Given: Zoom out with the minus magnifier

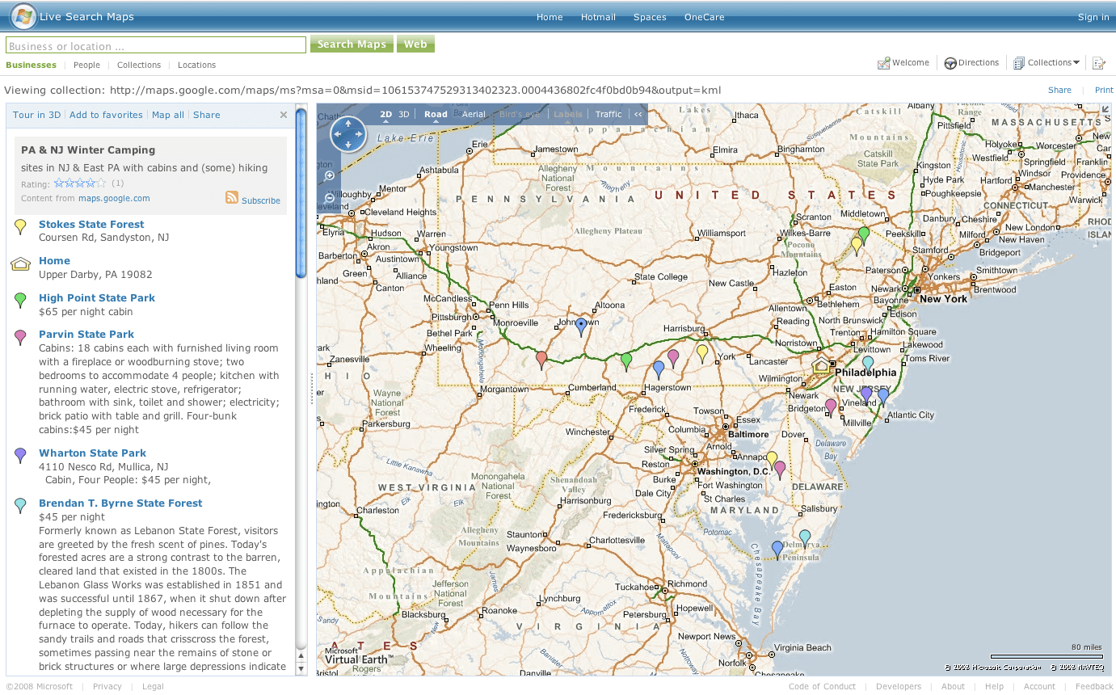Looking at the screenshot, I should 330,198.
